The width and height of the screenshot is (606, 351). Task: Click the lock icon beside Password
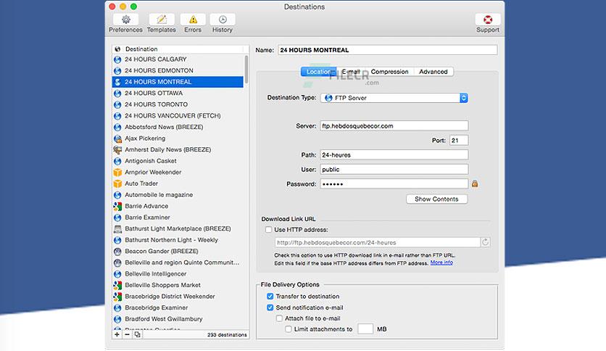[475, 183]
